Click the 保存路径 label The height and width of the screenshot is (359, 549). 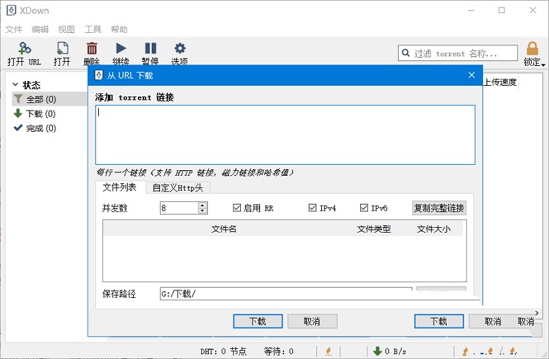[119, 294]
